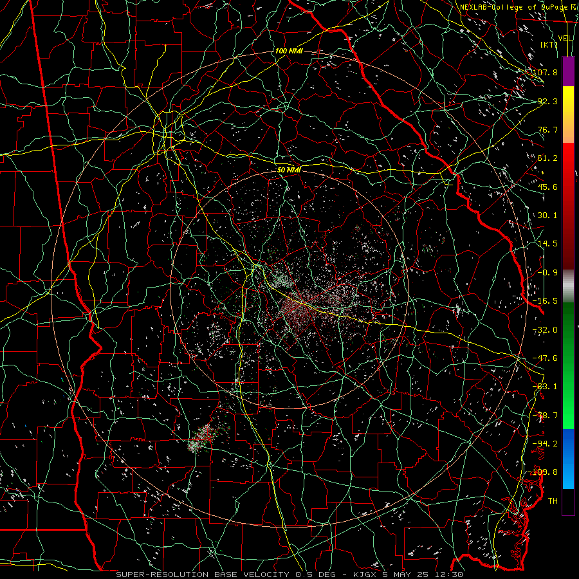Viewport: 579px width, 579px height.
Task: Select the -78.7 velocity scale value
Action: pyautogui.click(x=545, y=416)
